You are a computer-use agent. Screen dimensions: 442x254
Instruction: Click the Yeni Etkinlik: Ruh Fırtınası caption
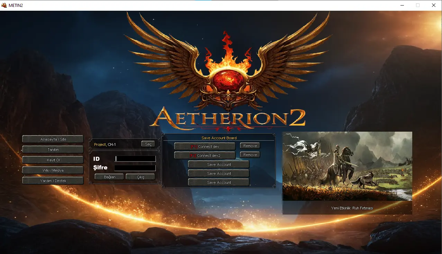pyautogui.click(x=347, y=208)
